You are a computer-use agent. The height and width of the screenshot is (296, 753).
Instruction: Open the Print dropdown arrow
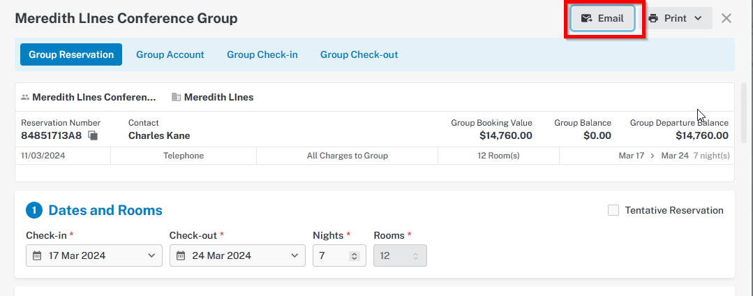coord(699,18)
